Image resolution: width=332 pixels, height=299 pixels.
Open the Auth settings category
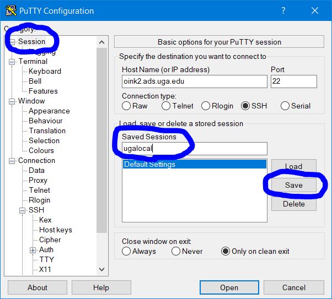pyautogui.click(x=46, y=250)
